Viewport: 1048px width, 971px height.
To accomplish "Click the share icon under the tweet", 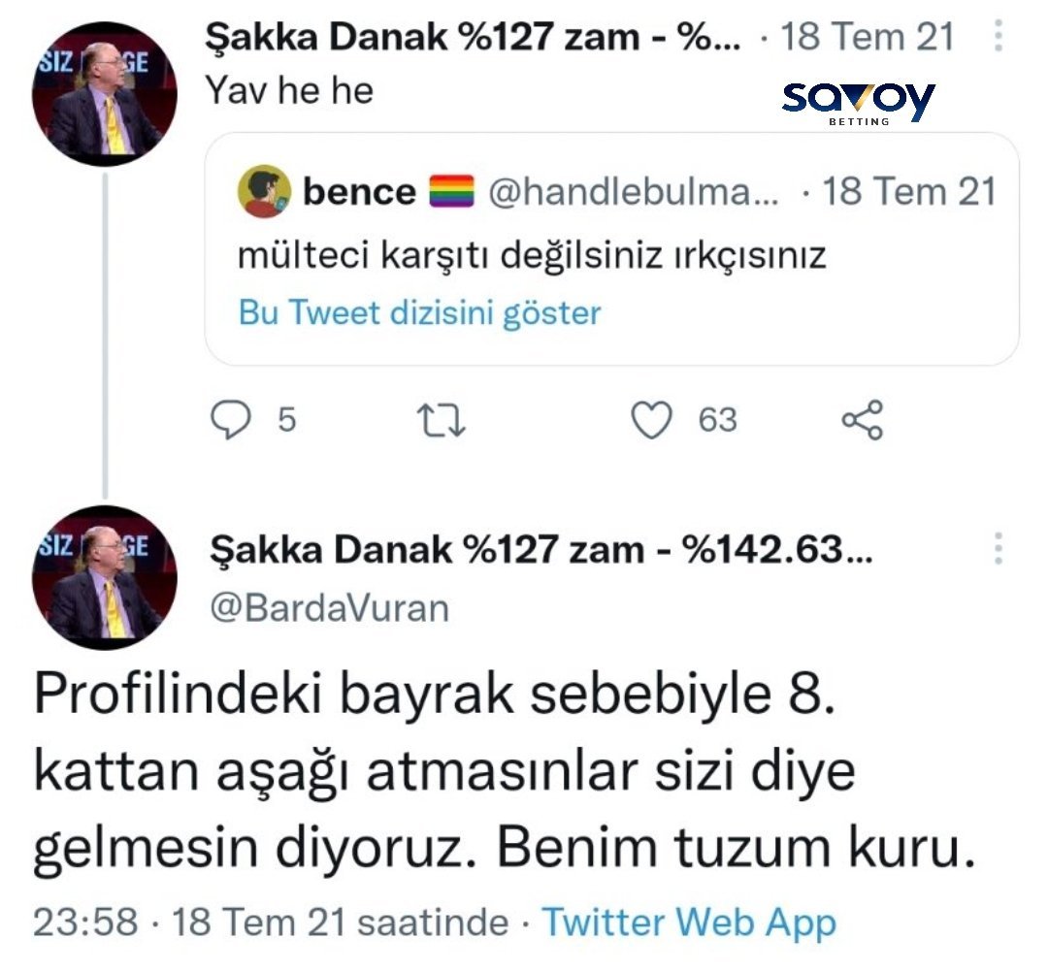I will point(863,420).
